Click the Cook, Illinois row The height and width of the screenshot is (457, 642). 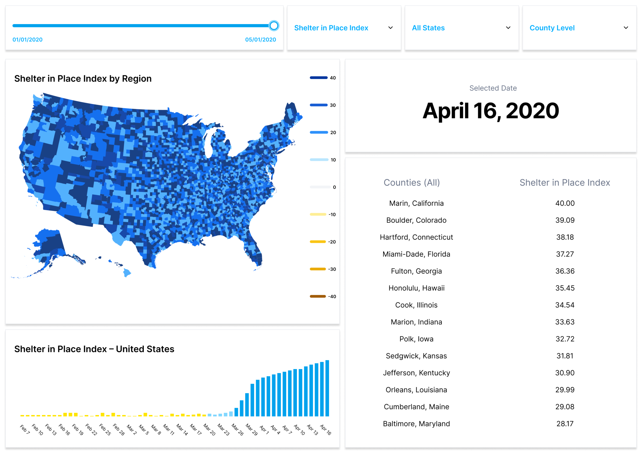(x=416, y=305)
